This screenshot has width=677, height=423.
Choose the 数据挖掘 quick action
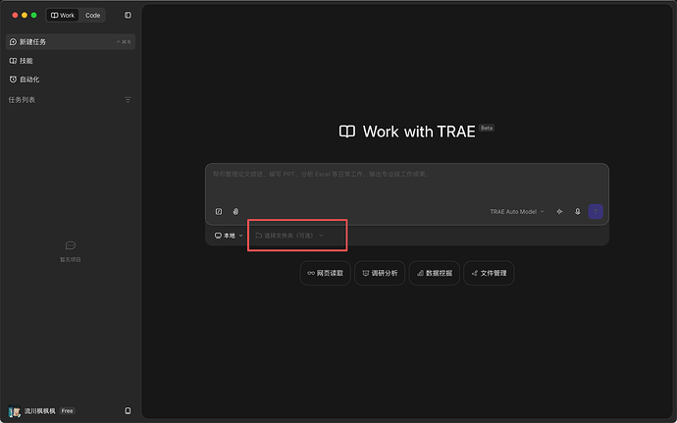[x=435, y=273]
